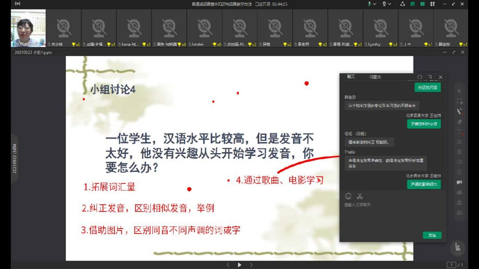Viewport: 479px width, 269px height.
Task: Expand the microphone options dropdown arrow
Action: [375, 4]
